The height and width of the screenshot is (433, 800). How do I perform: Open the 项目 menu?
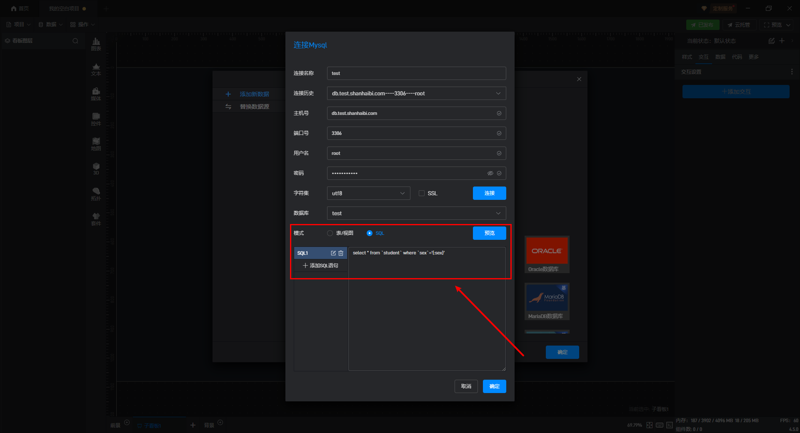click(18, 25)
